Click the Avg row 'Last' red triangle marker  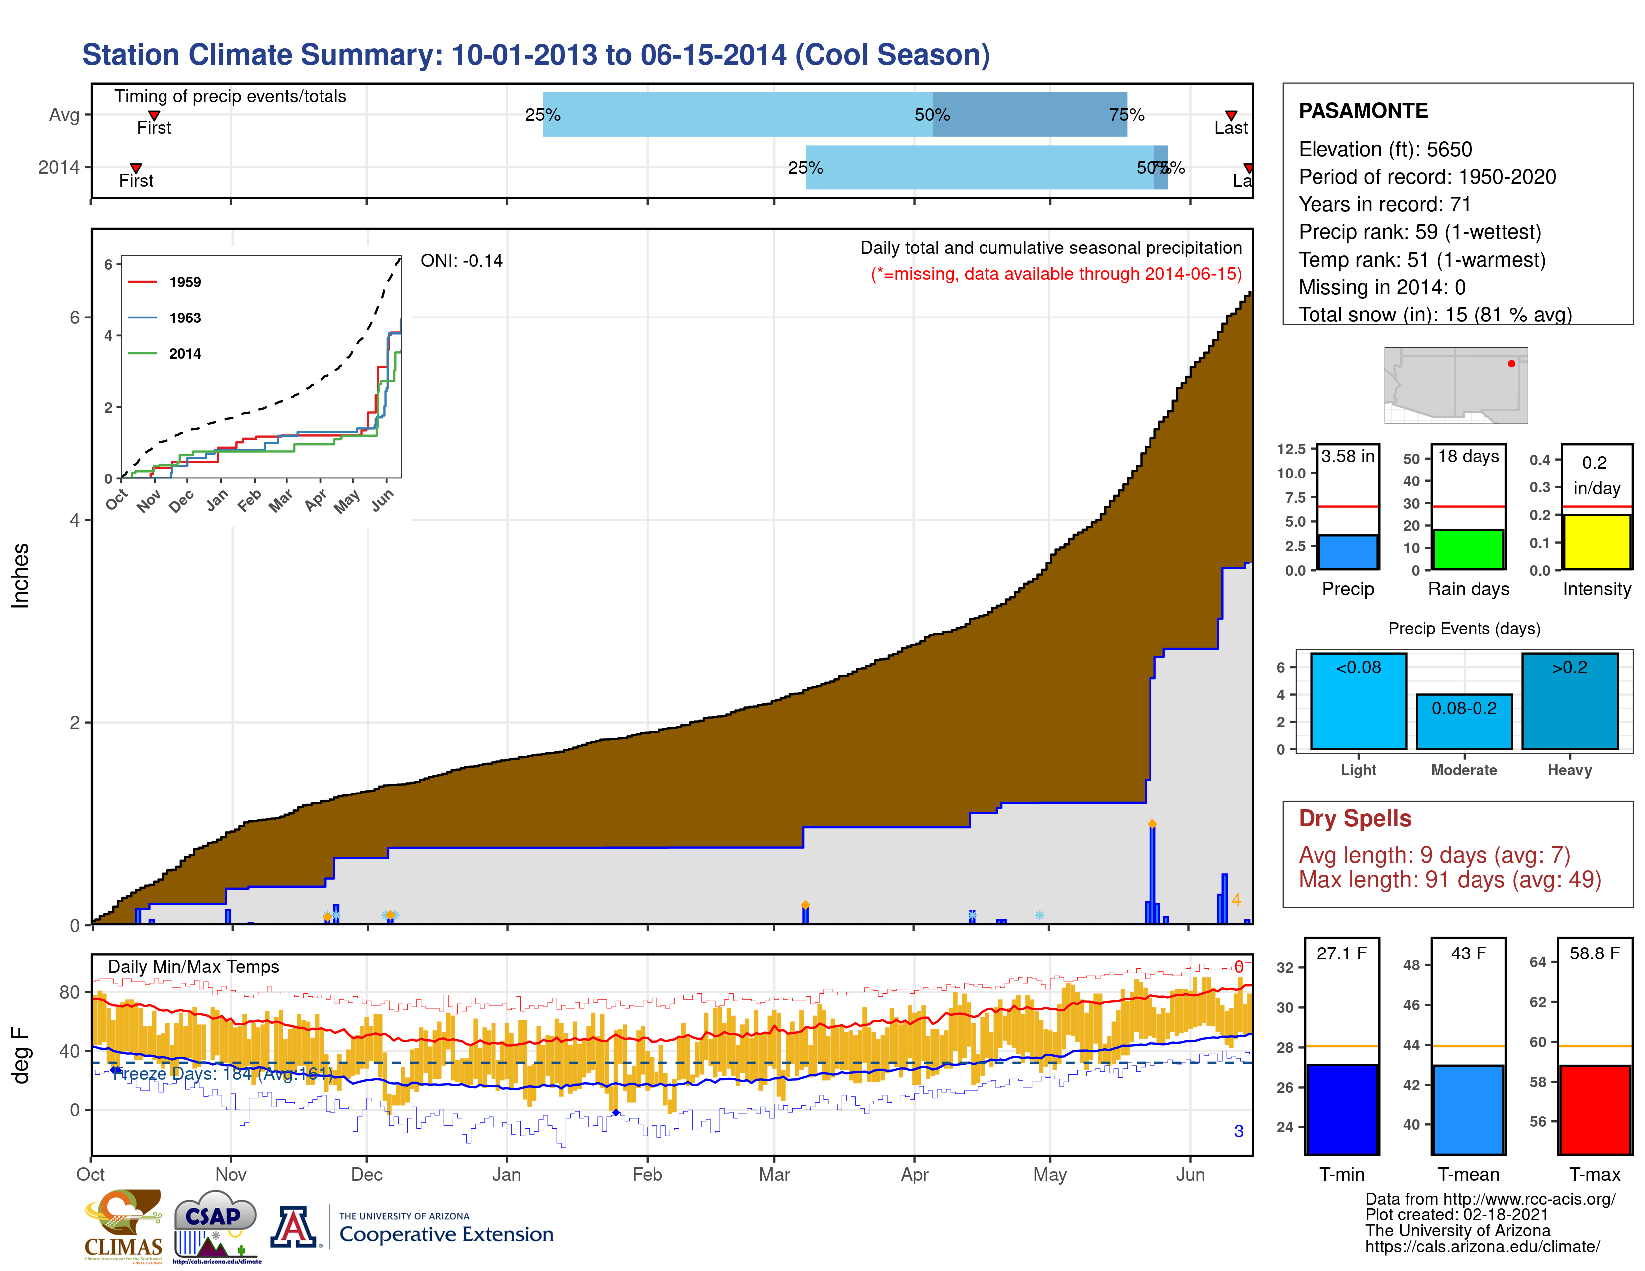[x=1231, y=115]
